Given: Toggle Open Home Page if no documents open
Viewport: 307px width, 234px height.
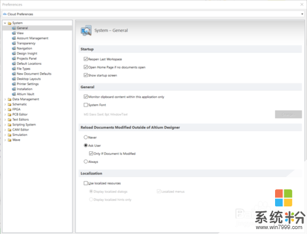Looking at the screenshot, I should pyautogui.click(x=86, y=67).
